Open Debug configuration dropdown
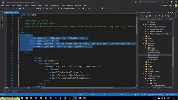The height and width of the screenshot is (100, 178). click(40, 9)
